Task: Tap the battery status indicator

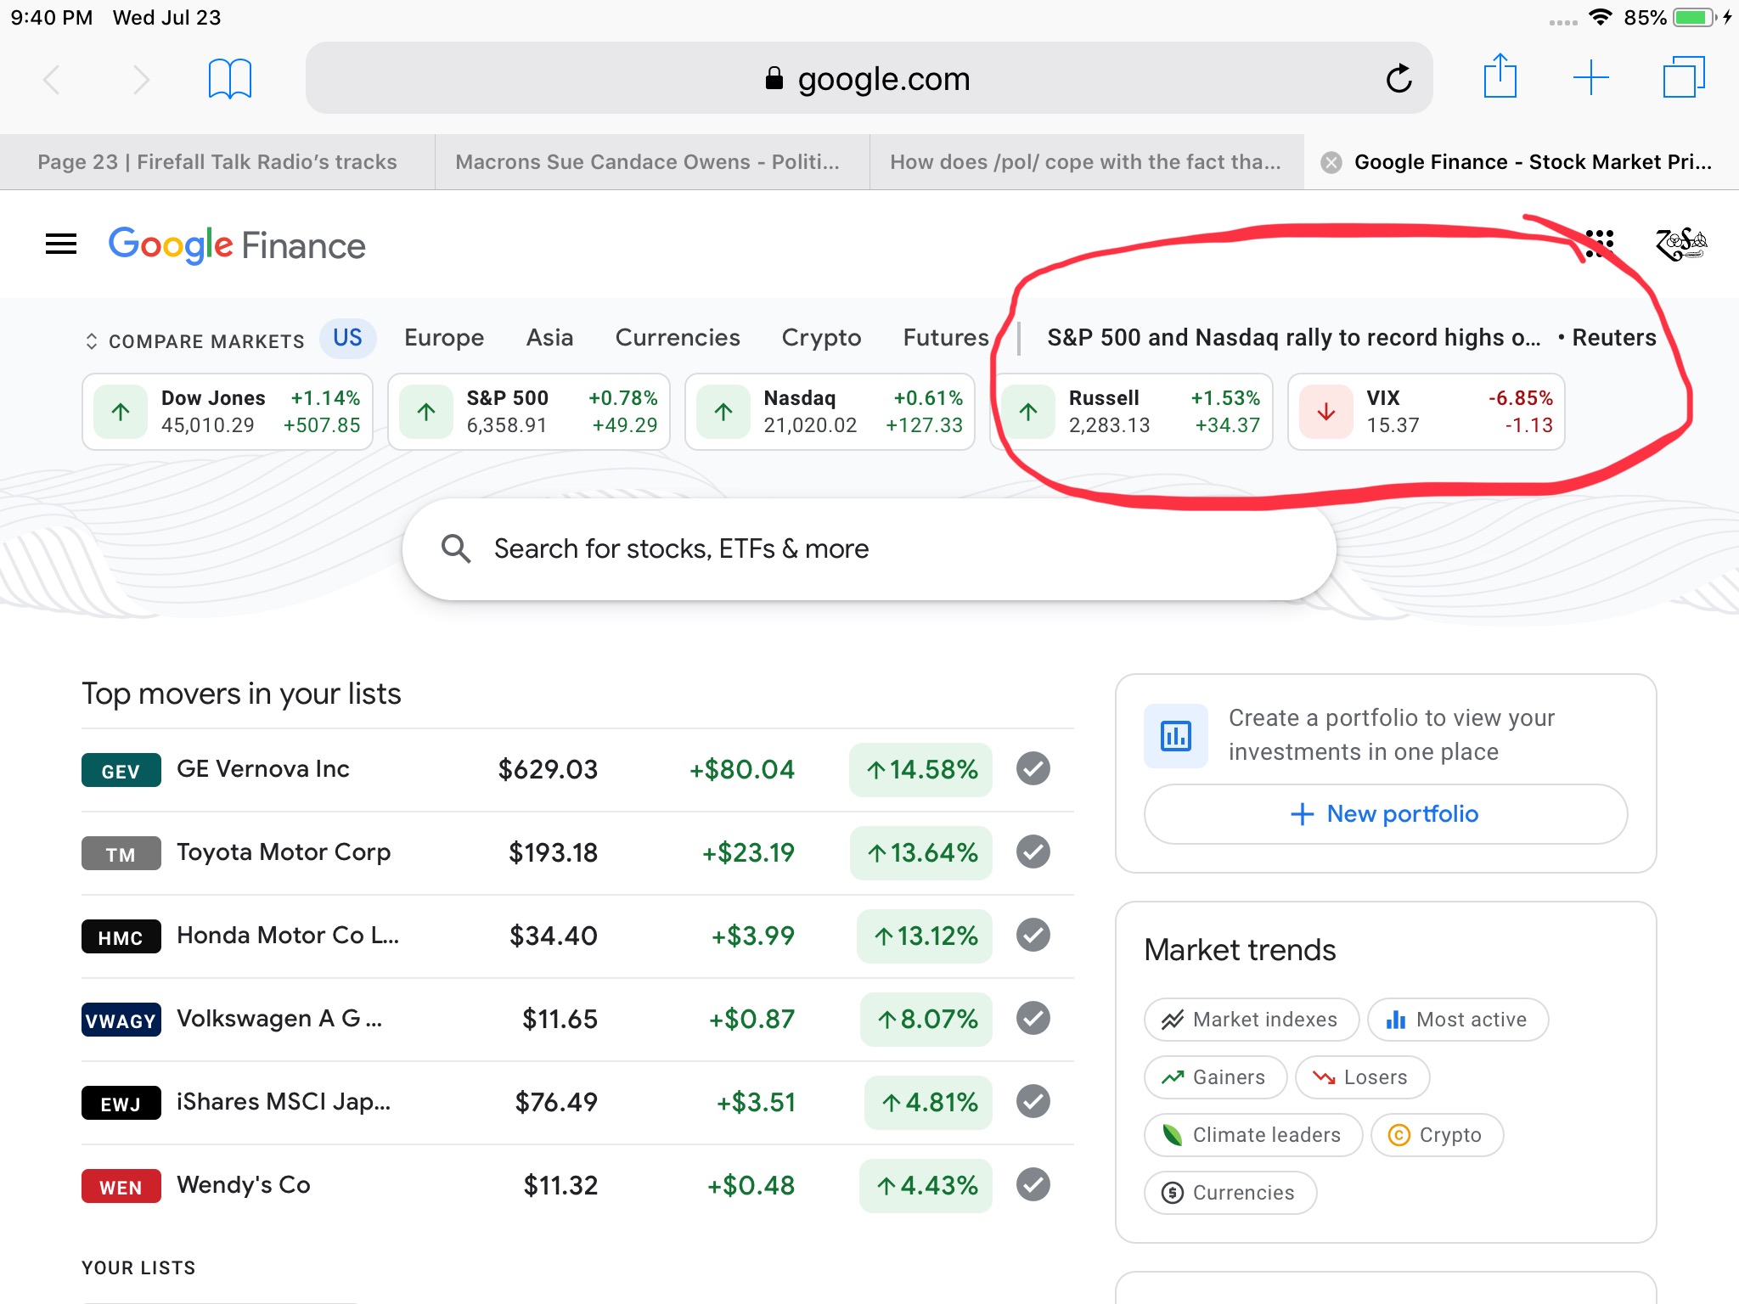Action: (1696, 17)
